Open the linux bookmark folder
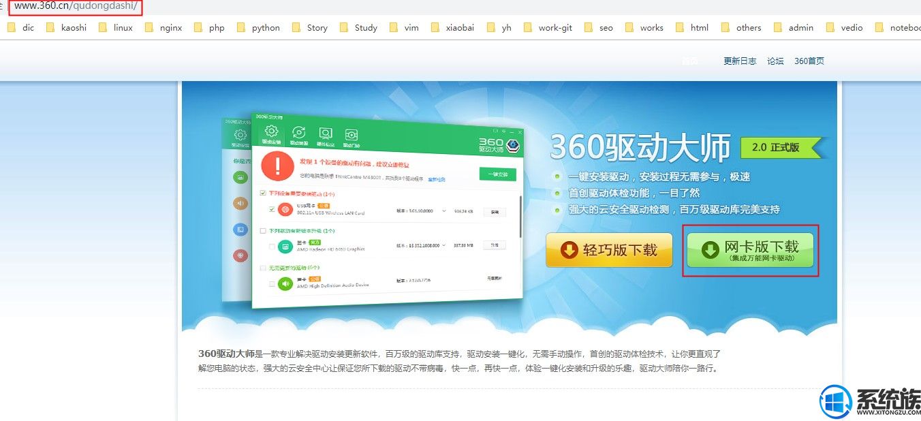The height and width of the screenshot is (421, 921). tap(116, 28)
